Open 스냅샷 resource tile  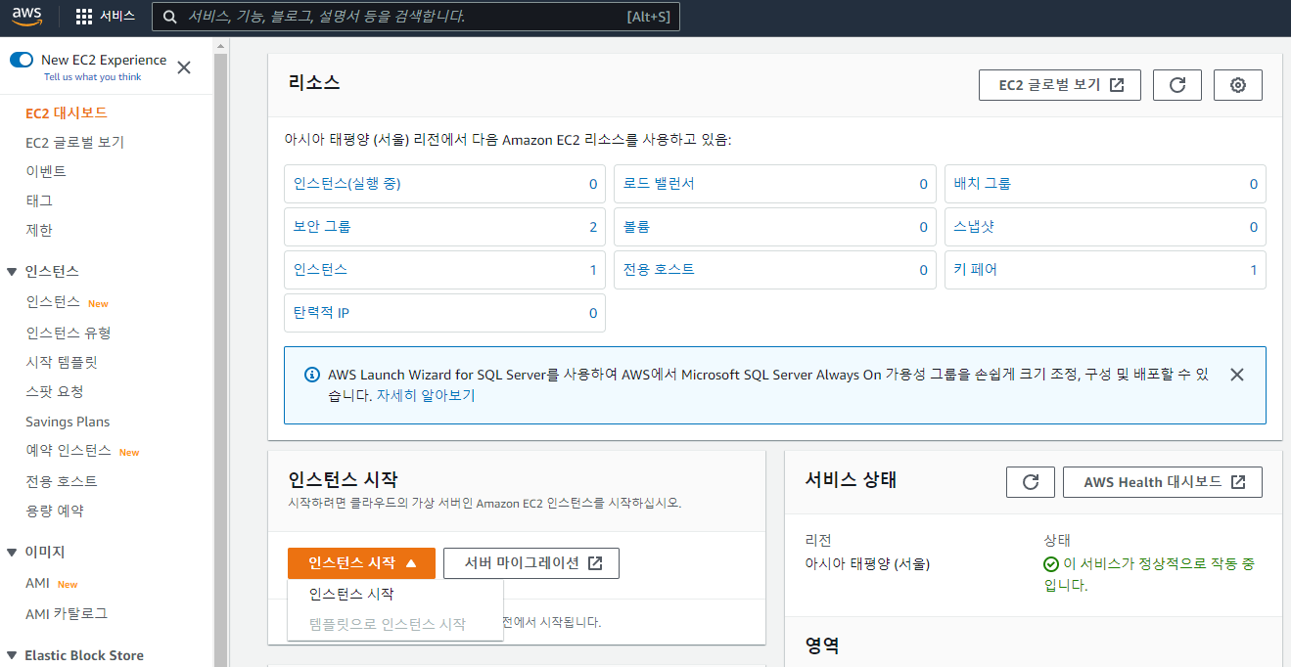coord(1105,227)
